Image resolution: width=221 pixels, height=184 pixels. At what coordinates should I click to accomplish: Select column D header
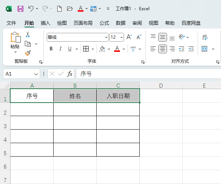(x=161, y=85)
